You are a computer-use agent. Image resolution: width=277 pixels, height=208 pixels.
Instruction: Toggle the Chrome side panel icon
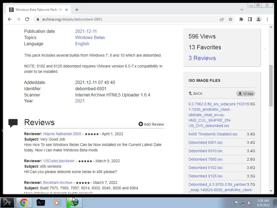click(x=250, y=19)
